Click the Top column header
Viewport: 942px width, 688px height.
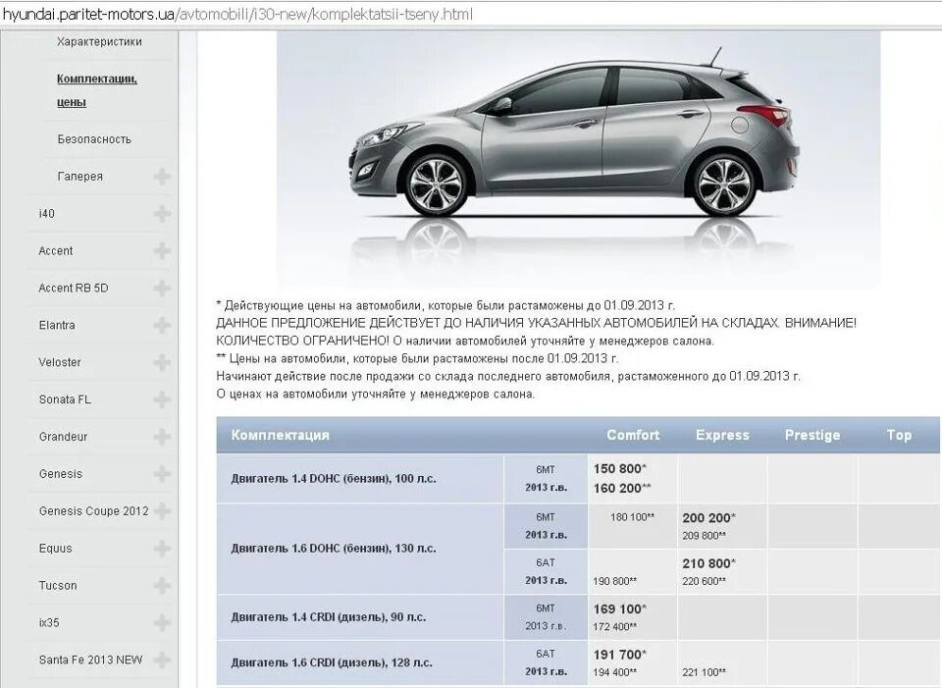(x=899, y=435)
